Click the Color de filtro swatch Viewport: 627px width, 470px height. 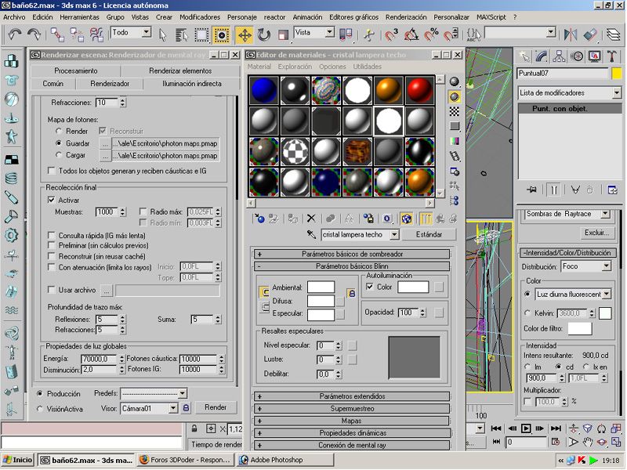pos(580,328)
